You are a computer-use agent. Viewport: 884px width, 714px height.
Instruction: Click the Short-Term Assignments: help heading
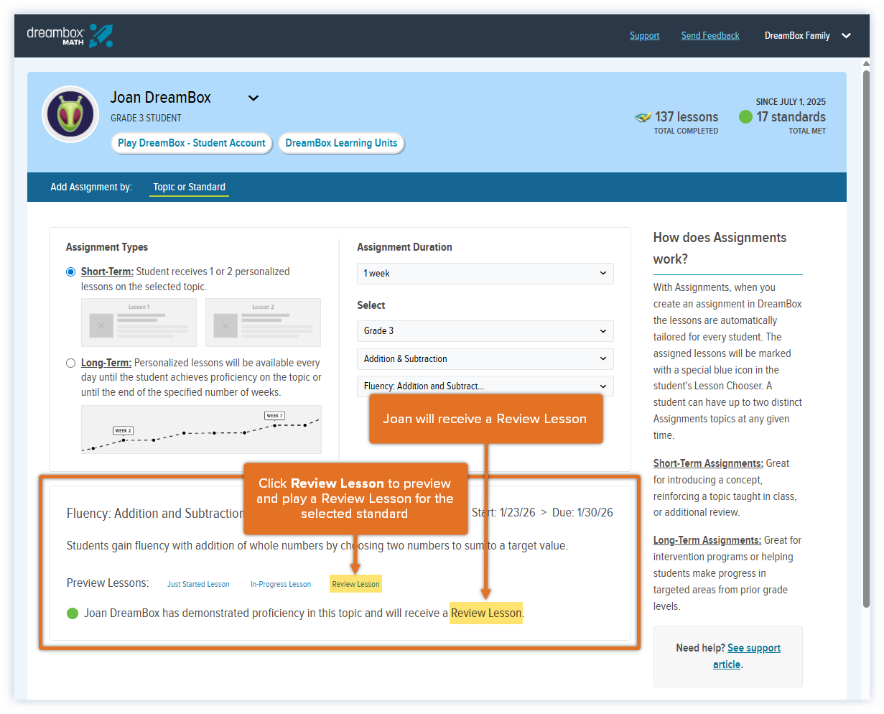708,463
